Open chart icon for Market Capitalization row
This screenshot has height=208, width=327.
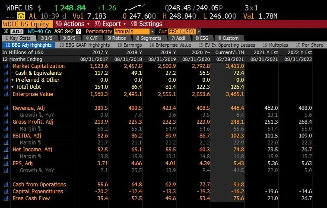pyautogui.click(x=6, y=66)
